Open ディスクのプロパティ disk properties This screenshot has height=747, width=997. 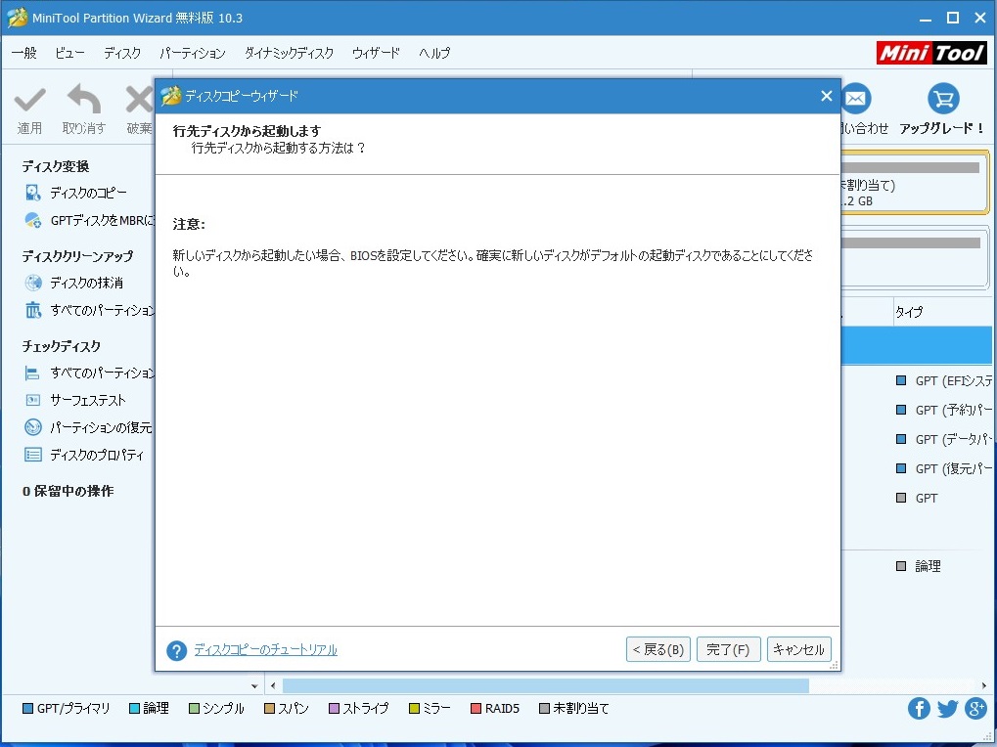tap(96, 456)
